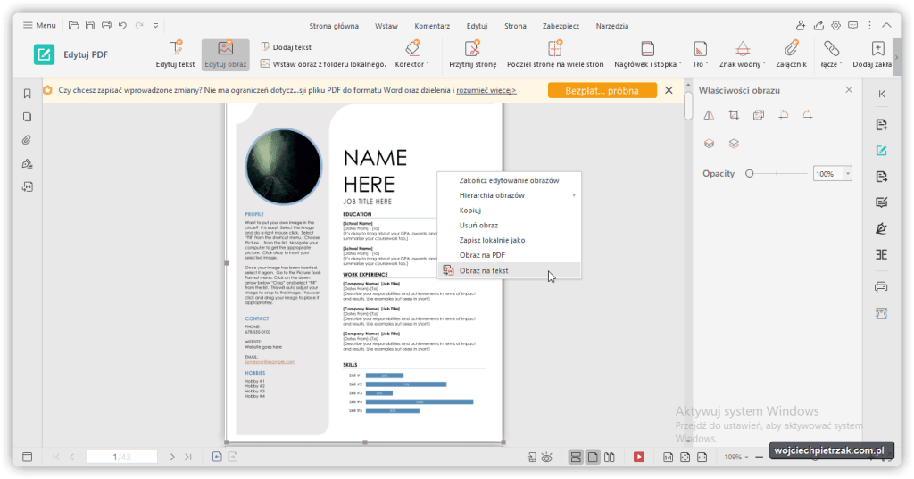Open the Opacity 100% dropdown

[848, 174]
